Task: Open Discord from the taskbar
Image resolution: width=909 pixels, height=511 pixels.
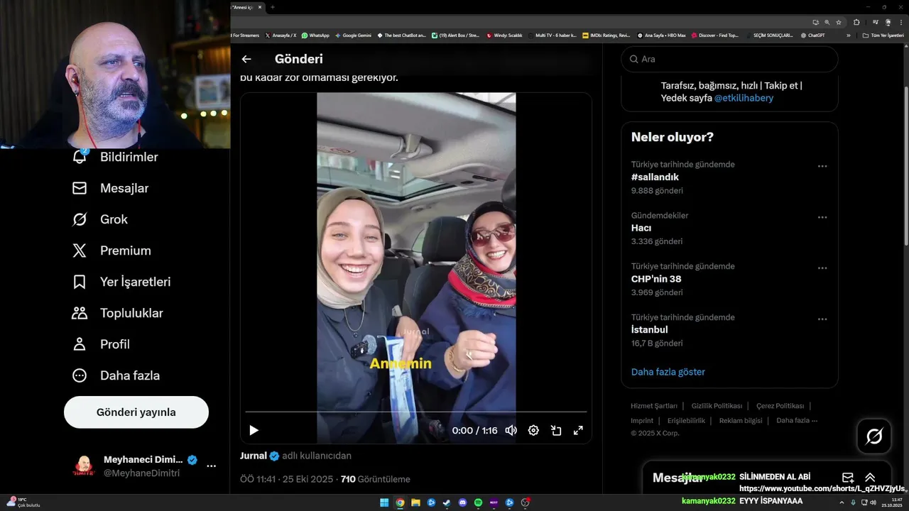Action: click(462, 502)
